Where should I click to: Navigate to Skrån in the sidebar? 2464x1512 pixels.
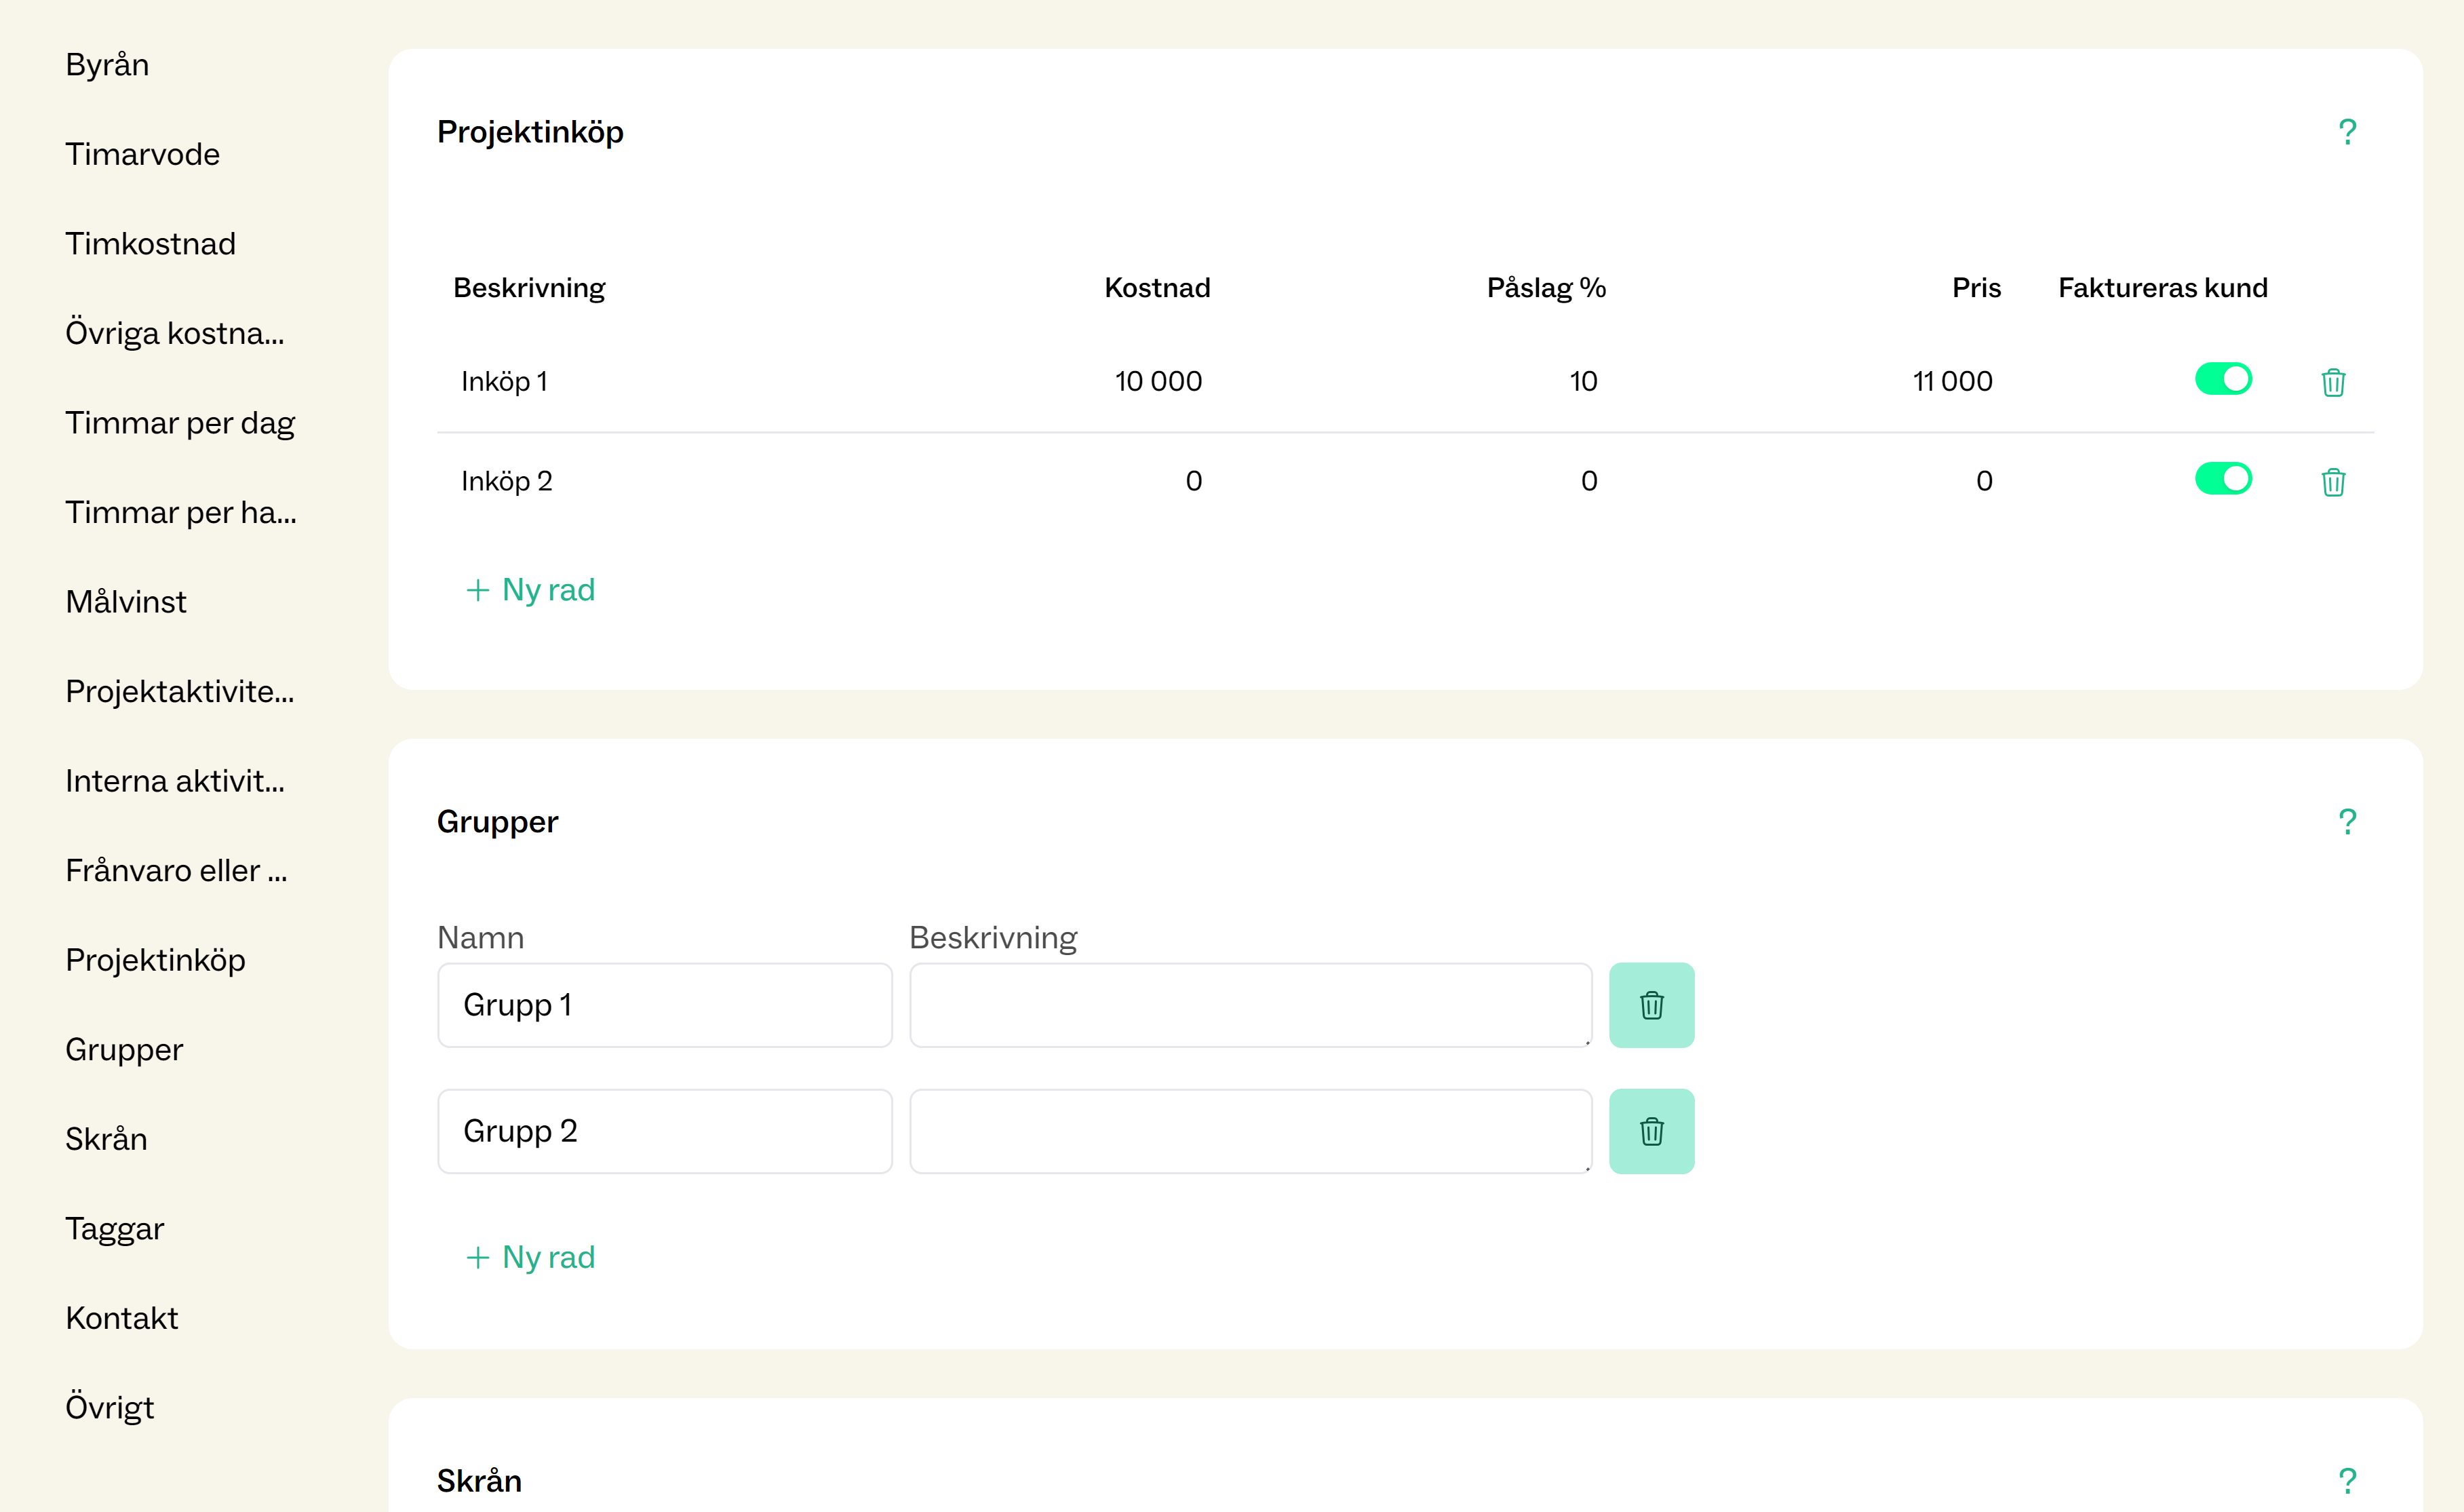click(106, 1139)
